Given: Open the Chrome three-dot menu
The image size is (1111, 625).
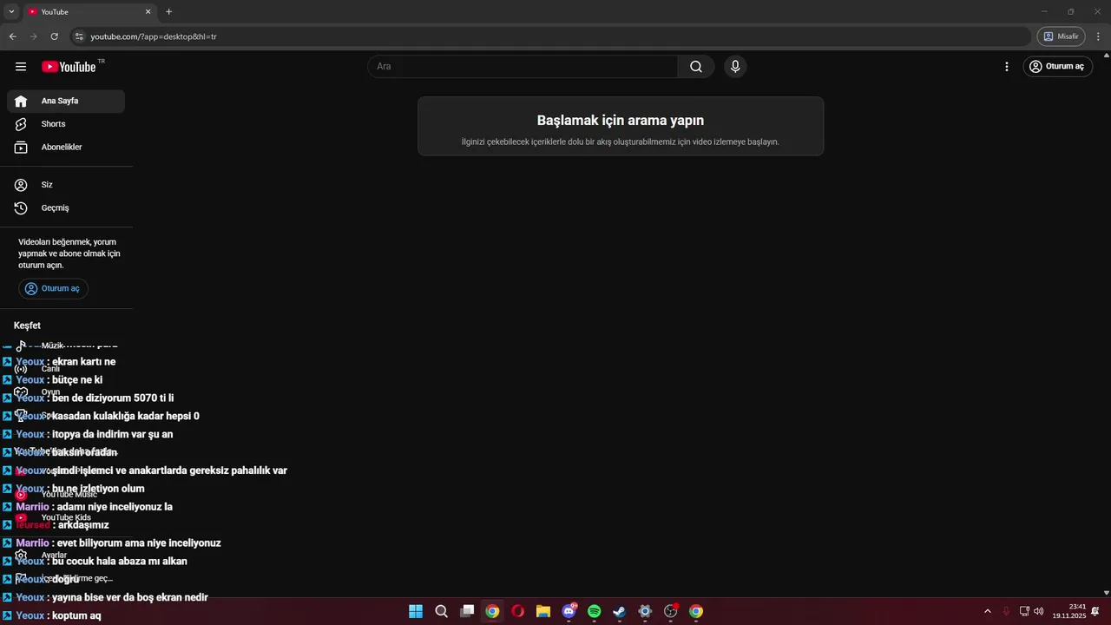Looking at the screenshot, I should click(x=1099, y=36).
